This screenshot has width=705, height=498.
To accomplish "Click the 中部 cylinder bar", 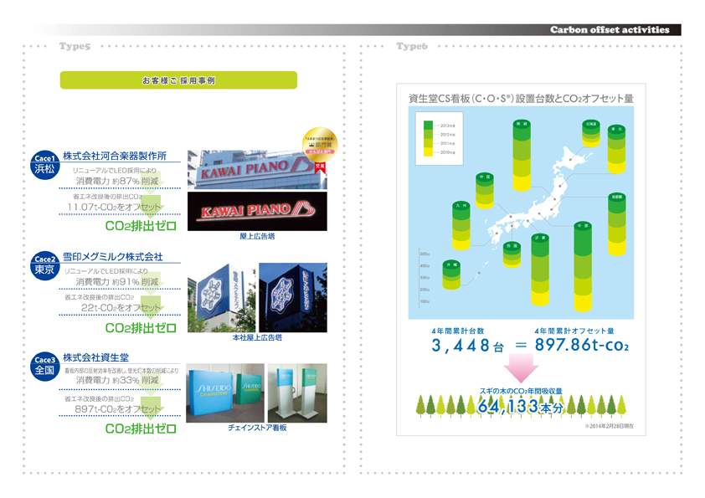I will 583,266.
